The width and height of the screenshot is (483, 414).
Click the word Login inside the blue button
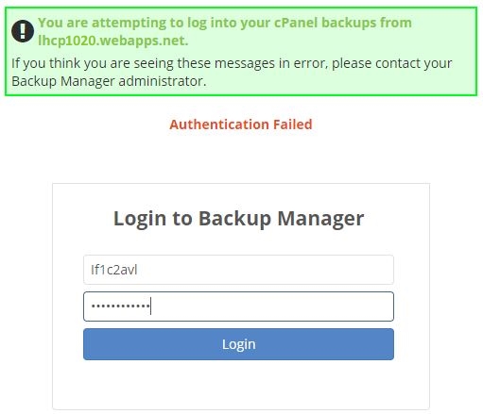tap(238, 344)
